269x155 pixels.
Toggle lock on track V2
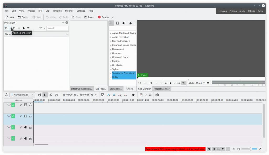click(x=30, y=105)
